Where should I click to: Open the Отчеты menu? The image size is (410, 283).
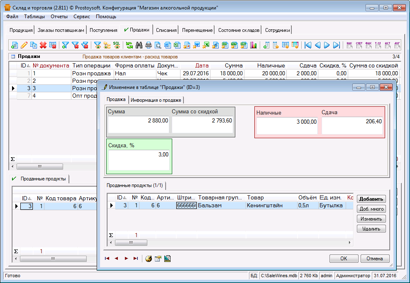(59, 17)
